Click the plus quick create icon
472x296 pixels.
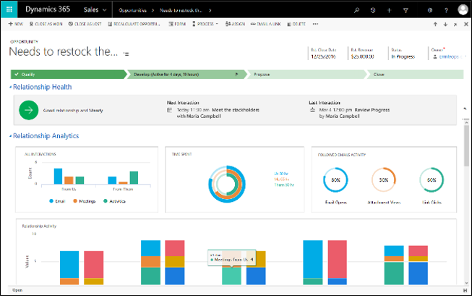click(390, 11)
